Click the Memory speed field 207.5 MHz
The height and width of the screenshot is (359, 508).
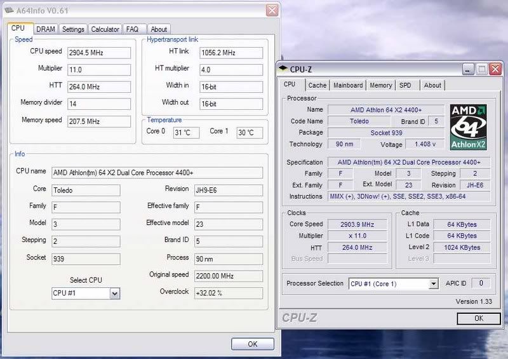[x=99, y=121]
